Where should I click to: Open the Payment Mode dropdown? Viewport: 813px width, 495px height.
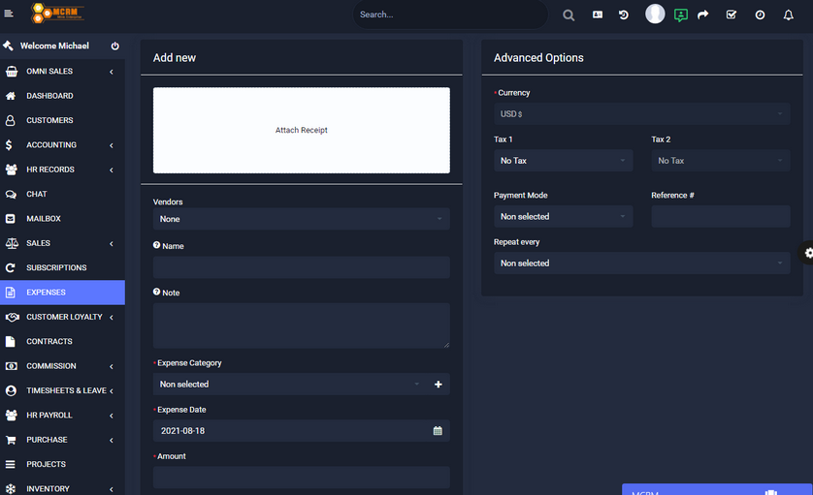coord(563,217)
